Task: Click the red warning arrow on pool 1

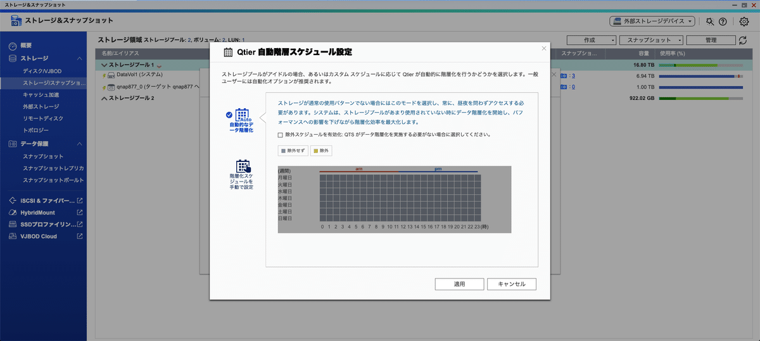Action: 159,65
